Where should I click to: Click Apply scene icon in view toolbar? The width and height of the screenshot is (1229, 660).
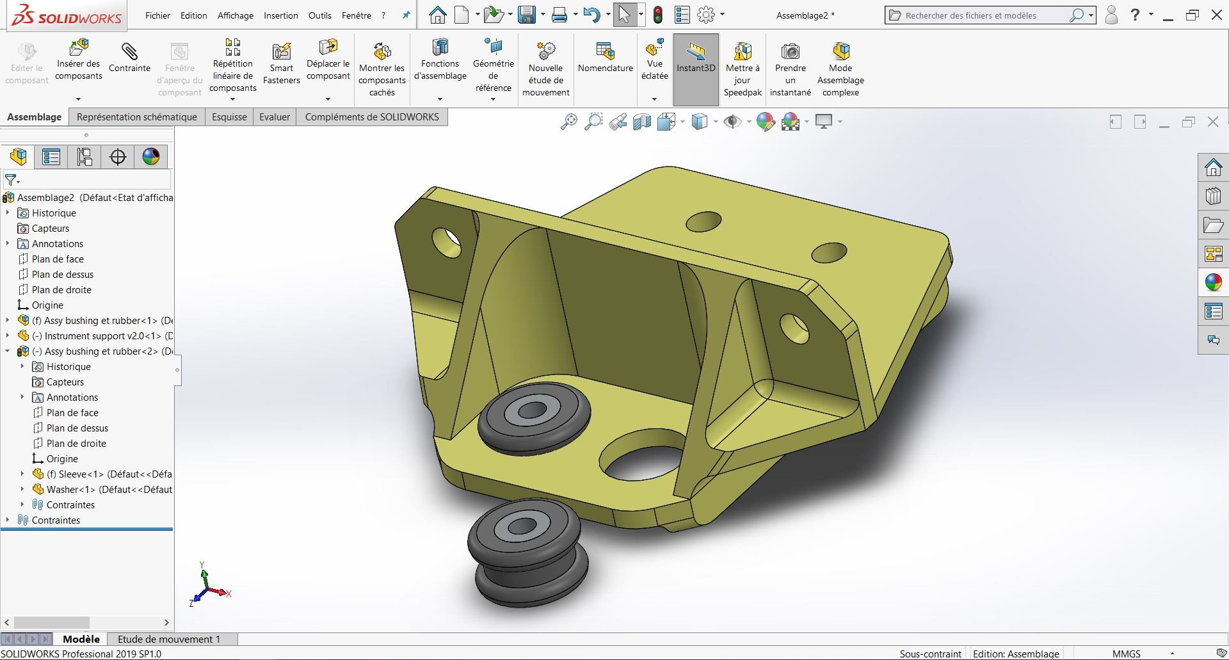tap(791, 122)
